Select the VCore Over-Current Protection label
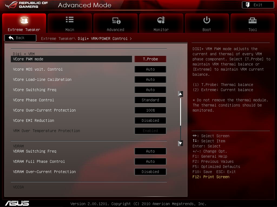Screen dimensions: 277x207 tap(44, 110)
